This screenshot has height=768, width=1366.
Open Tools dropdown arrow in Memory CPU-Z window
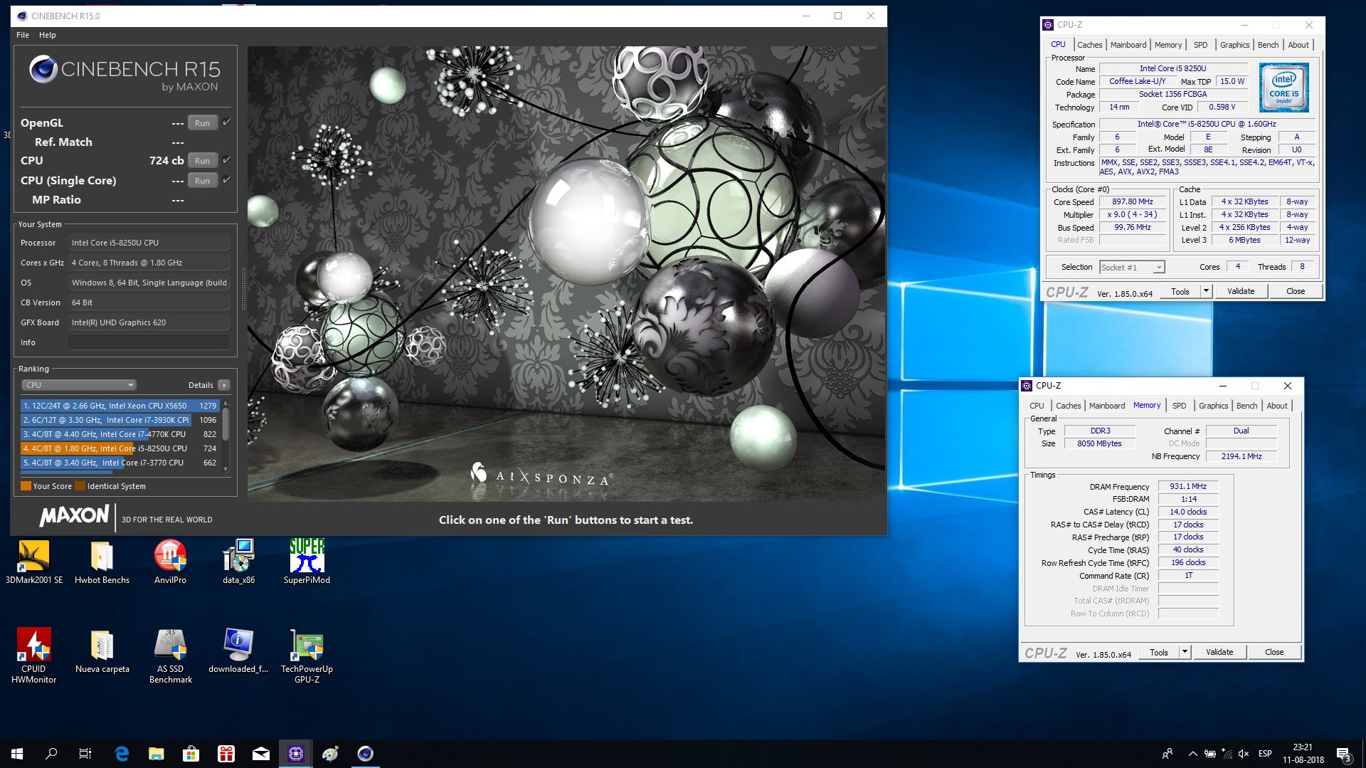tap(1185, 652)
